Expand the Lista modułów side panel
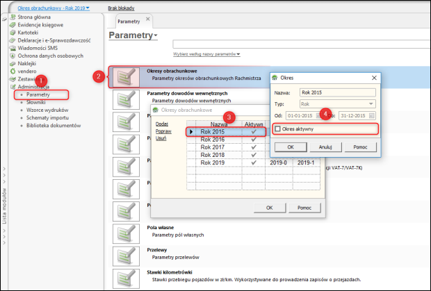 (4, 206)
